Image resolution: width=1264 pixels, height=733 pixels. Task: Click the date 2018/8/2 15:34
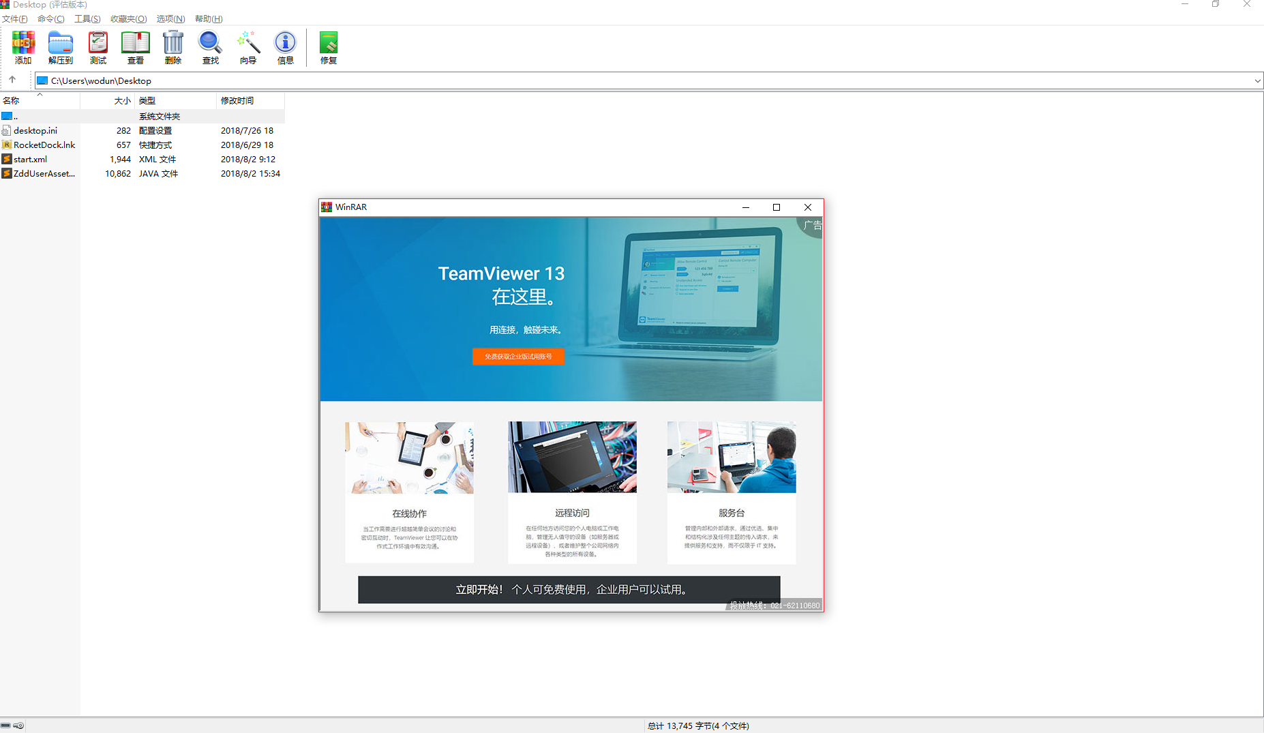250,173
